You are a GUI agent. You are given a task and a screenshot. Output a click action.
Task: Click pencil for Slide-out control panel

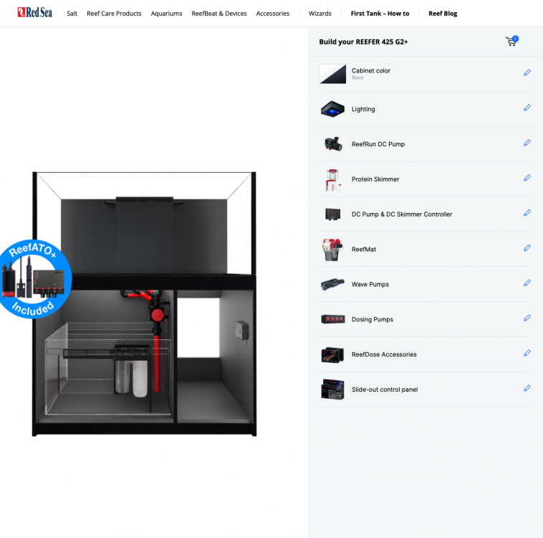[527, 389]
